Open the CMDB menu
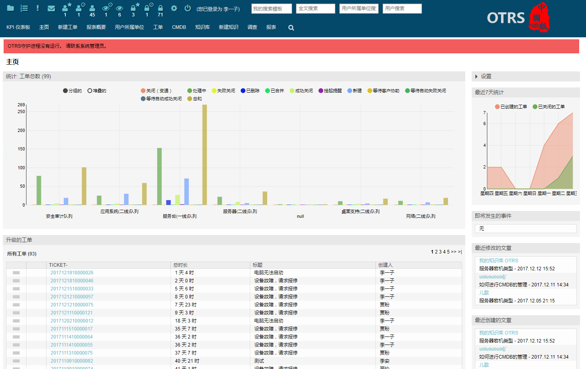The height and width of the screenshot is (369, 586). coord(179,27)
